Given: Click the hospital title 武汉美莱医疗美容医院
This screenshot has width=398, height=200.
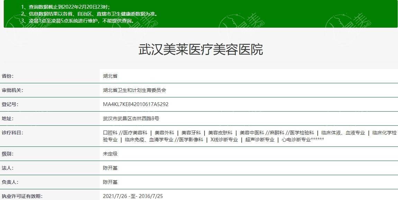Looking at the screenshot, I should click(x=200, y=49).
